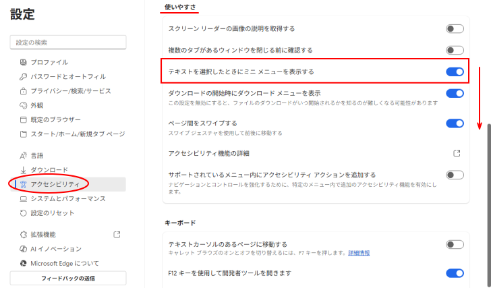The image size is (491, 288).
Task: Click the description starting with ナビゲーションとコントロールを強化
Action: coord(302,188)
